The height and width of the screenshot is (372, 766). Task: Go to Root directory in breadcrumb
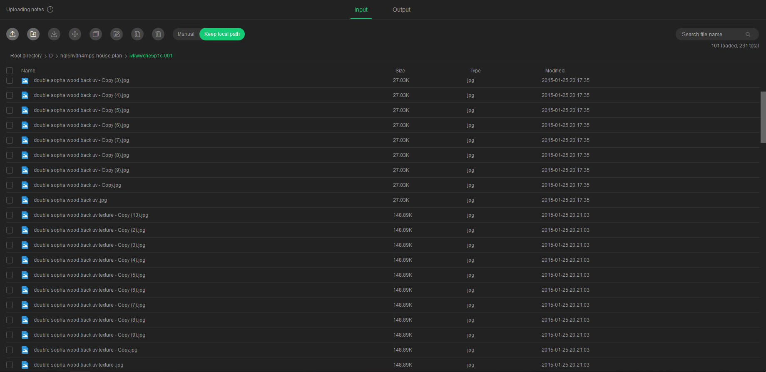click(x=26, y=56)
